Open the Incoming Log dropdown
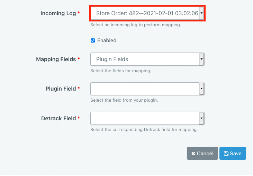 pyautogui.click(x=145, y=13)
